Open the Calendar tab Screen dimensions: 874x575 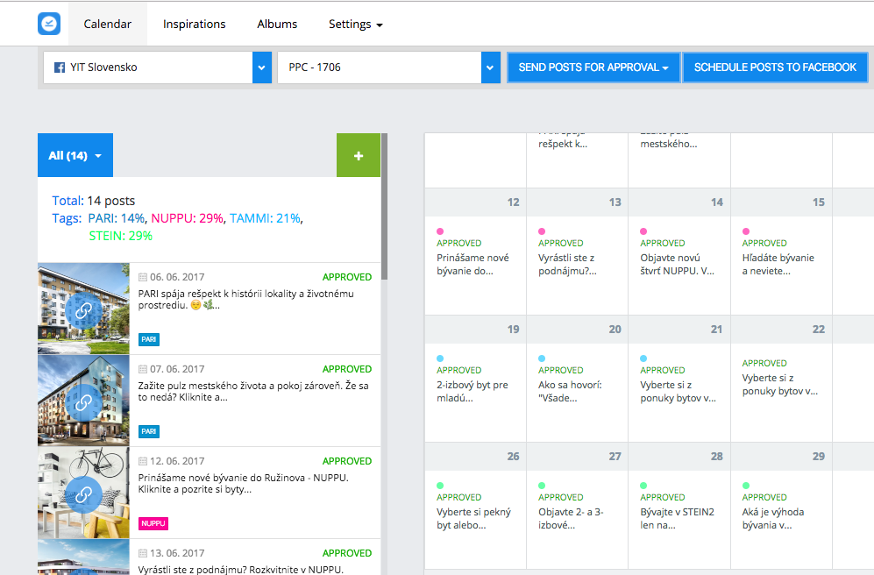click(108, 24)
